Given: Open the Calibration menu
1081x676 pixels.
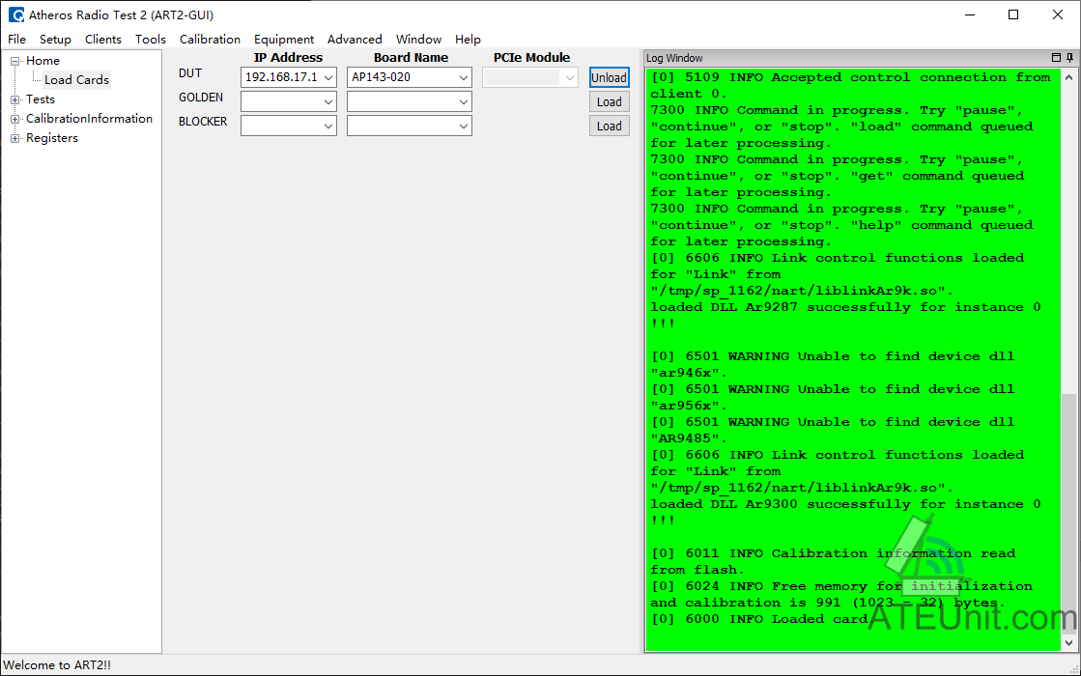Looking at the screenshot, I should [210, 40].
